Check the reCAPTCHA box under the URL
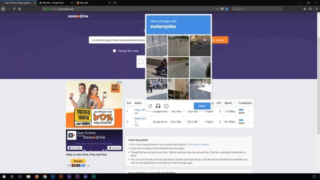 [141, 61]
